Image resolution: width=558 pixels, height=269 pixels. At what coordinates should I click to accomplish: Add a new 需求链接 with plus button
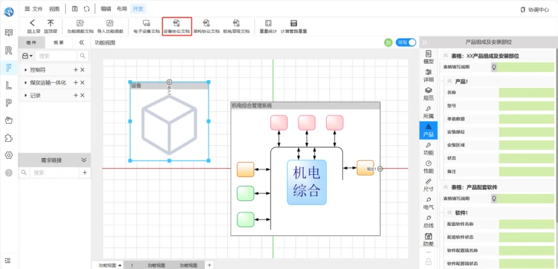(x=85, y=173)
